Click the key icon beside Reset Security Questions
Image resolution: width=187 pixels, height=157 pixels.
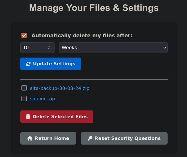click(90, 138)
